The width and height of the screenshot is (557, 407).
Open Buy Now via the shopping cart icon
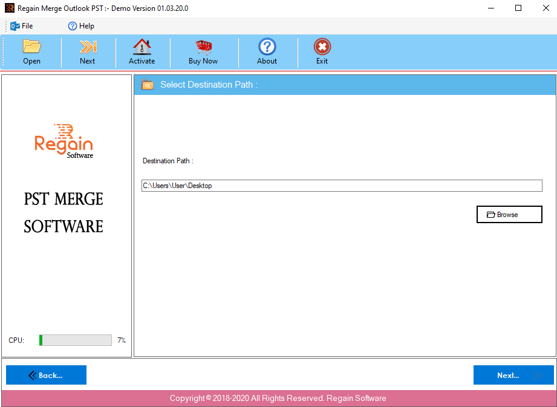coord(203,51)
